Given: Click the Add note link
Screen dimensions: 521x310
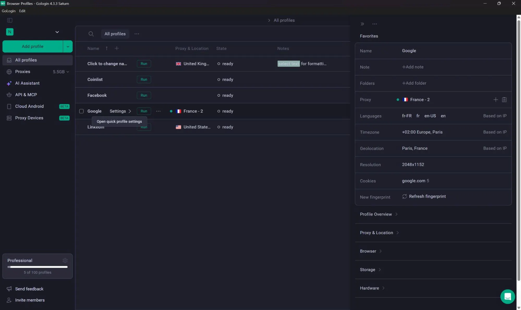Looking at the screenshot, I should click(x=413, y=67).
